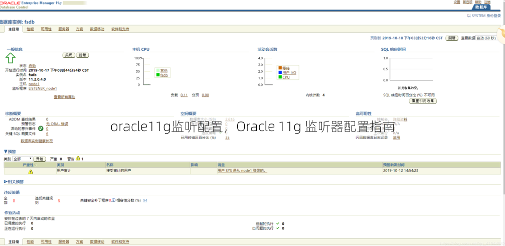Switch to the top 数据移动 tab

click(x=97, y=29)
